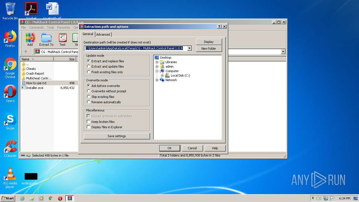This screenshot has height=202, width=359.
Task: Open the Acrobat desktop shortcut
Action: (31, 11)
